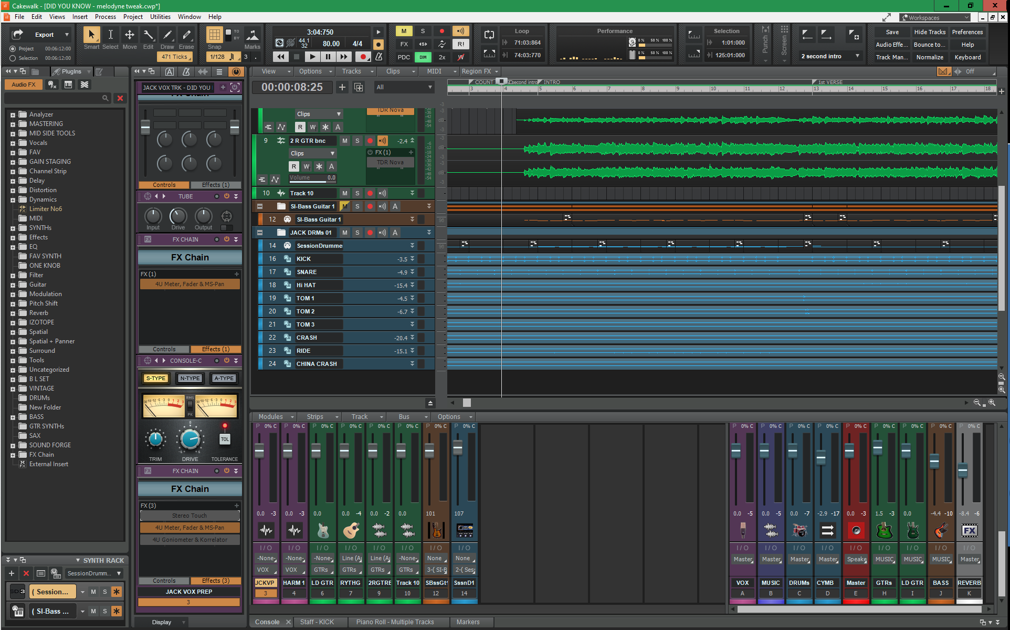Adjust the 2 R GTR bnc Volume slider
Viewport: 1010px width, 630px height.
pos(312,178)
